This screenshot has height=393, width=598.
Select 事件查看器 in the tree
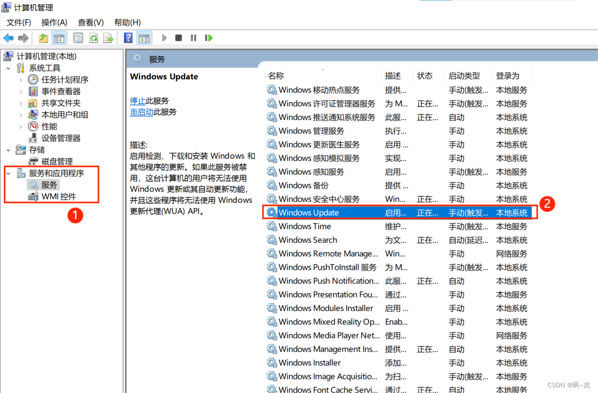[61, 91]
